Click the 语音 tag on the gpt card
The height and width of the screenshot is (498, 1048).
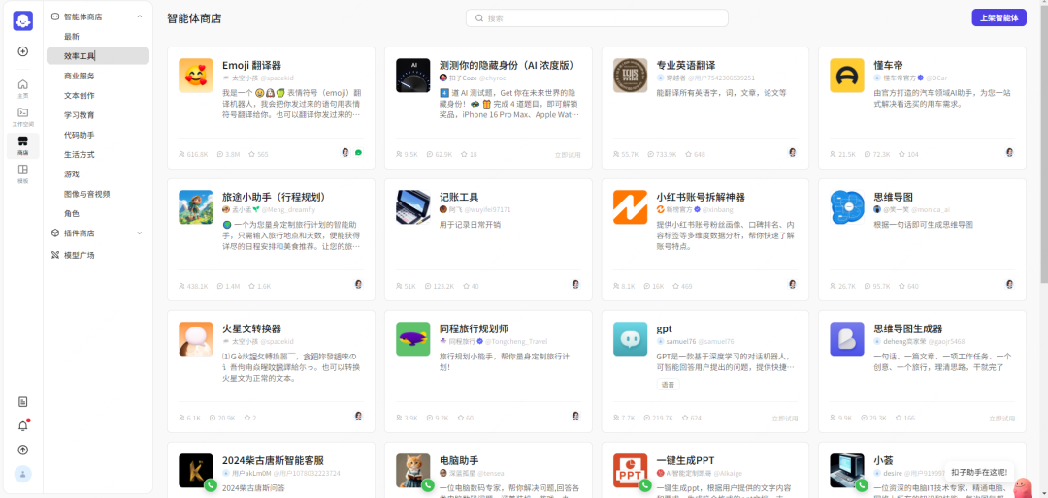click(668, 385)
